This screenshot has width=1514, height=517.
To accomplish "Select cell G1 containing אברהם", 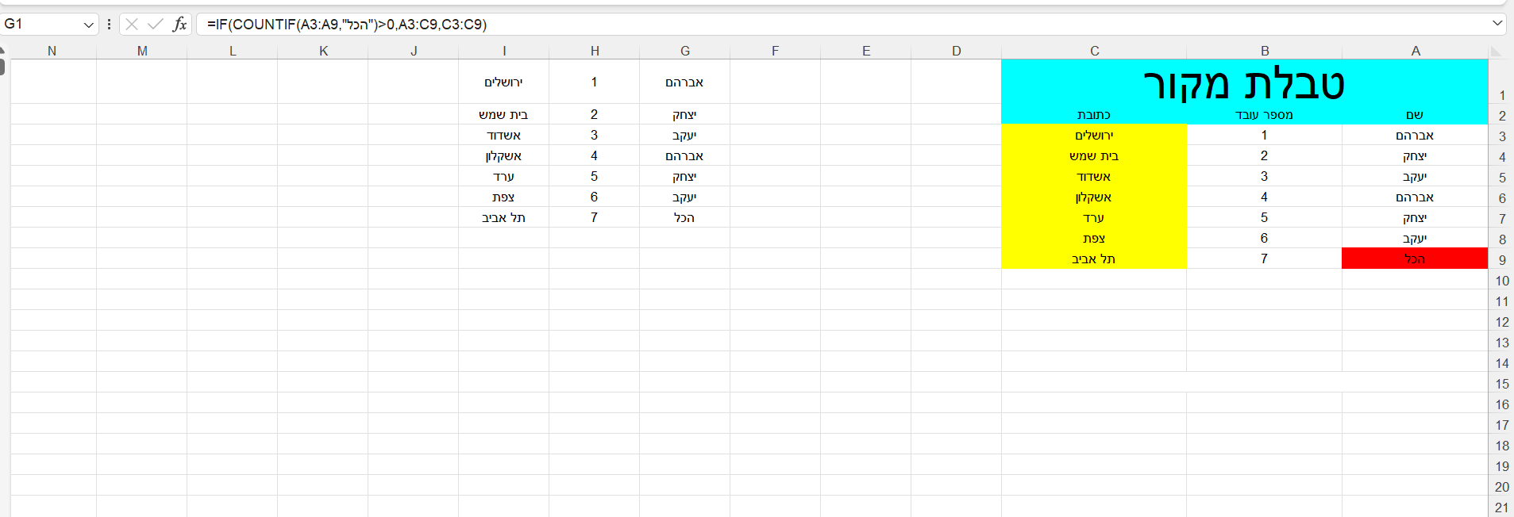I will [x=684, y=82].
